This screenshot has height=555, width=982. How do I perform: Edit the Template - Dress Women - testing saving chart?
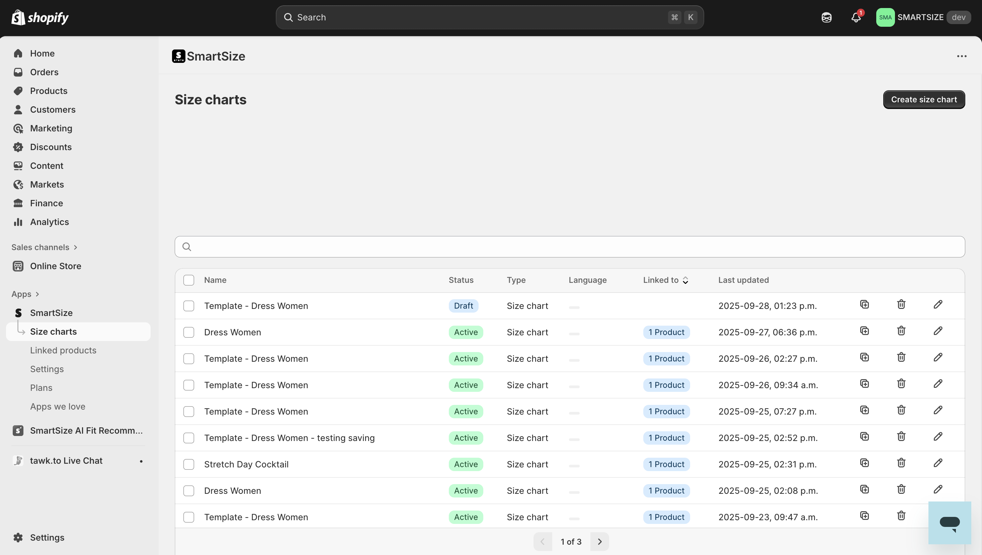938,436
